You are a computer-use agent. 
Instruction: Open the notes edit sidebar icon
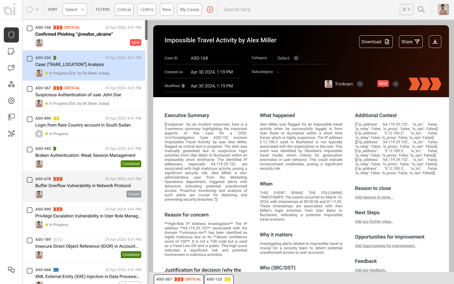coord(11,51)
